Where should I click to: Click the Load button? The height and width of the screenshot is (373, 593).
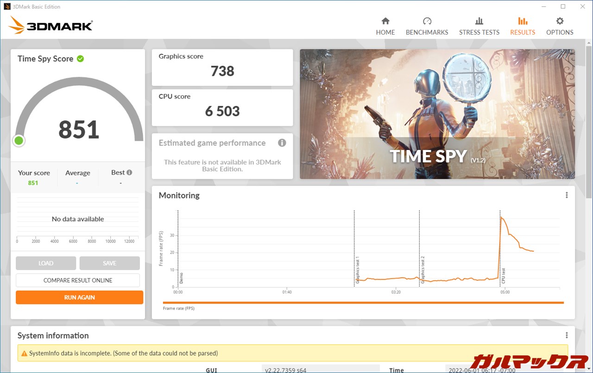(x=46, y=263)
